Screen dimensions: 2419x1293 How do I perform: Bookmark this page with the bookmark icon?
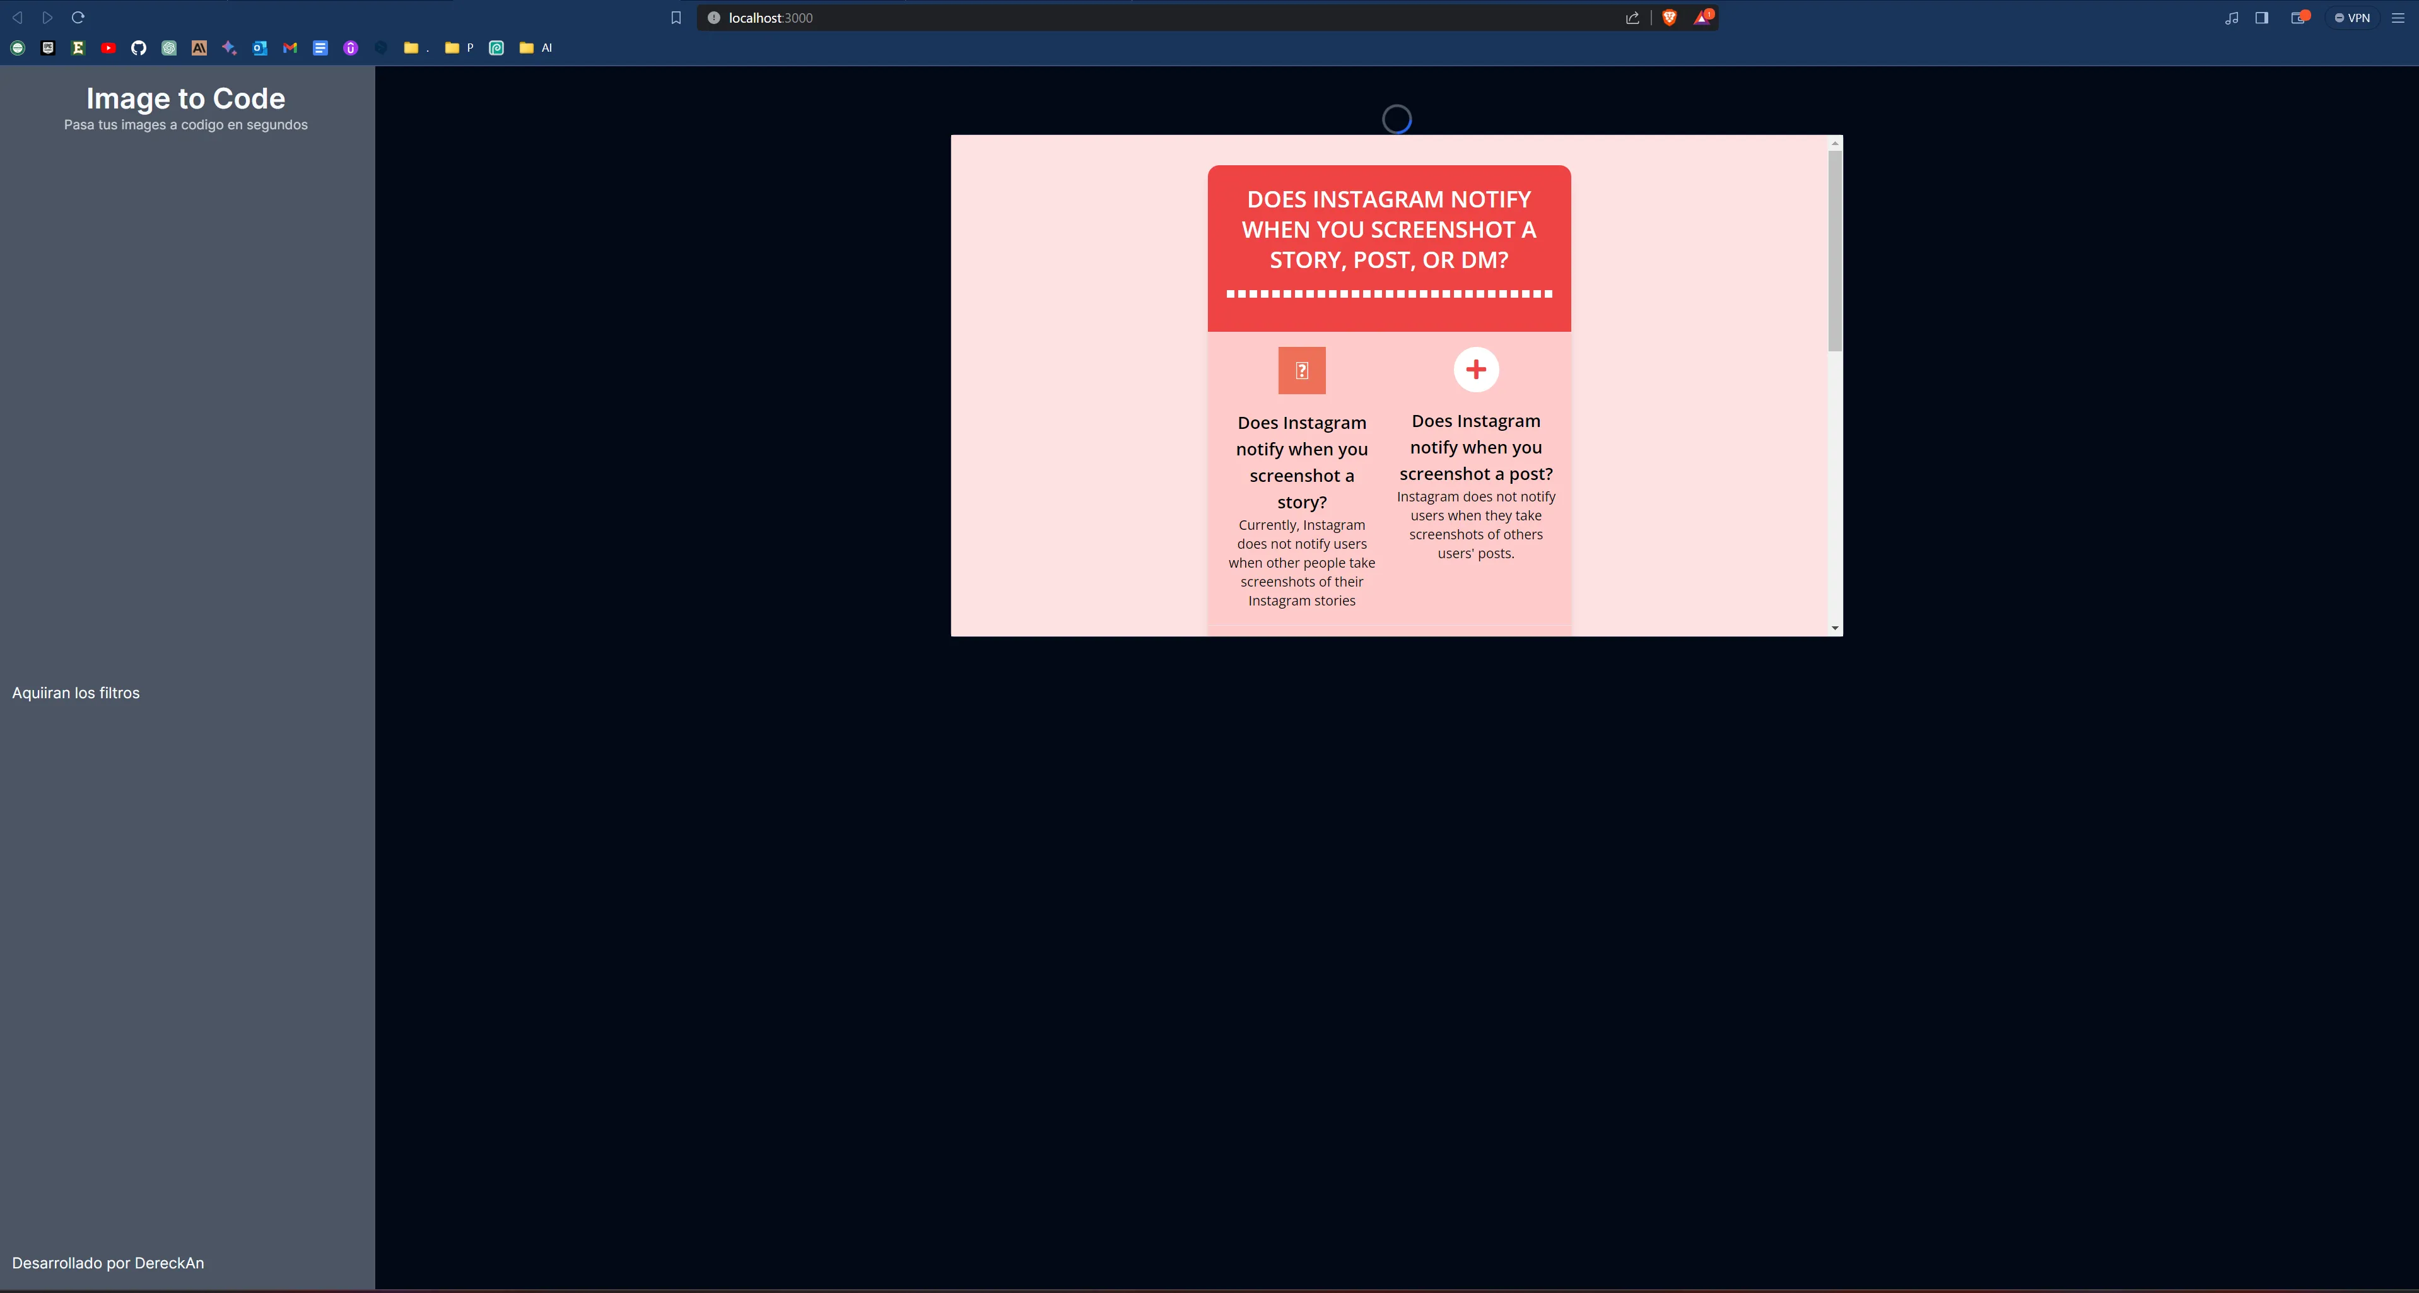[675, 18]
